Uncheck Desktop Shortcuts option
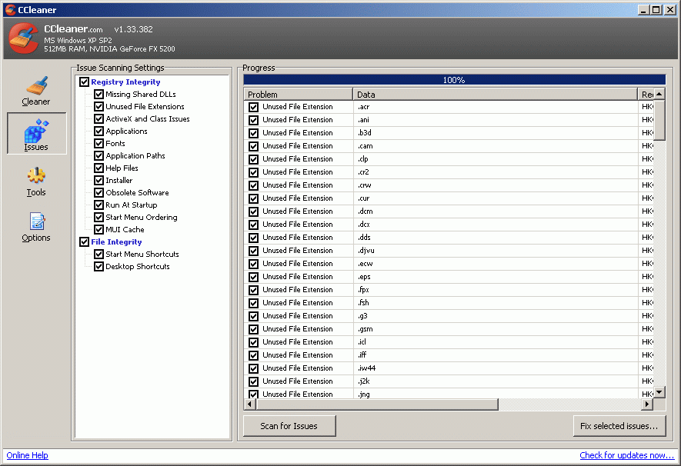Screen dimensions: 681x466 tap(99, 266)
